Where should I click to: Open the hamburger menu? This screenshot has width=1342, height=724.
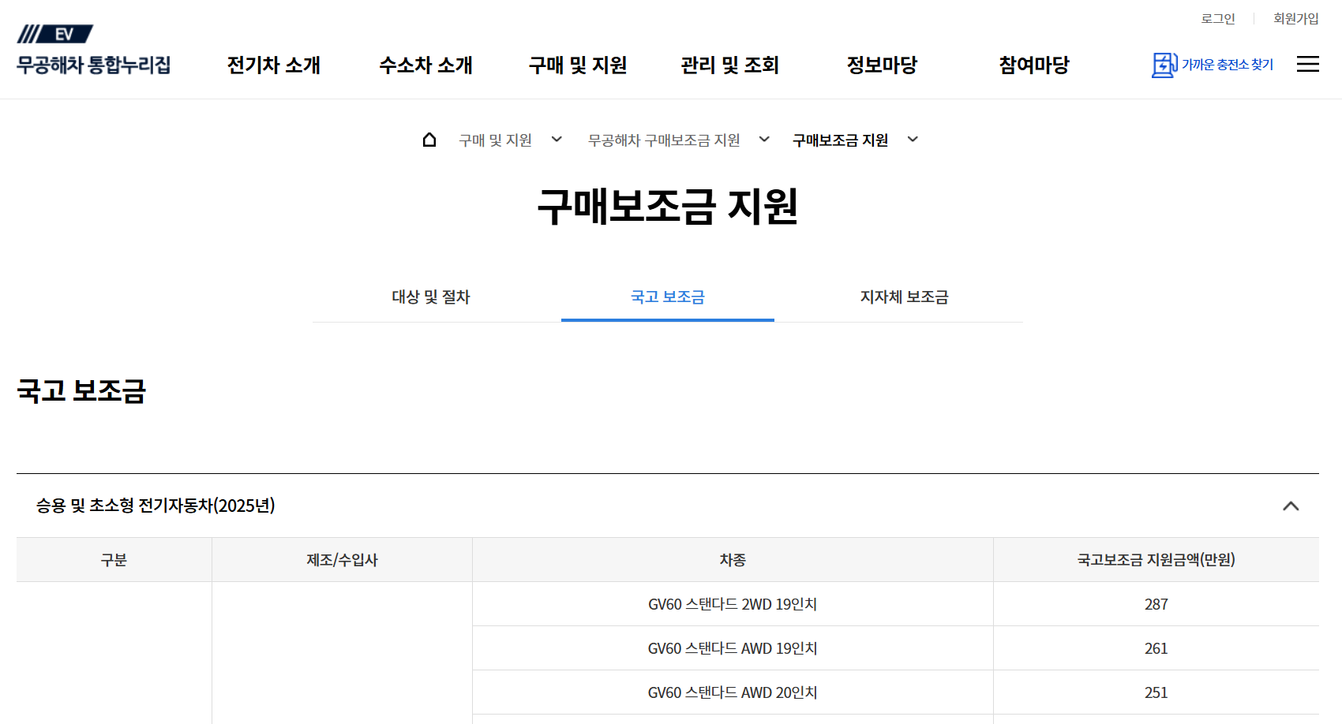(x=1308, y=65)
